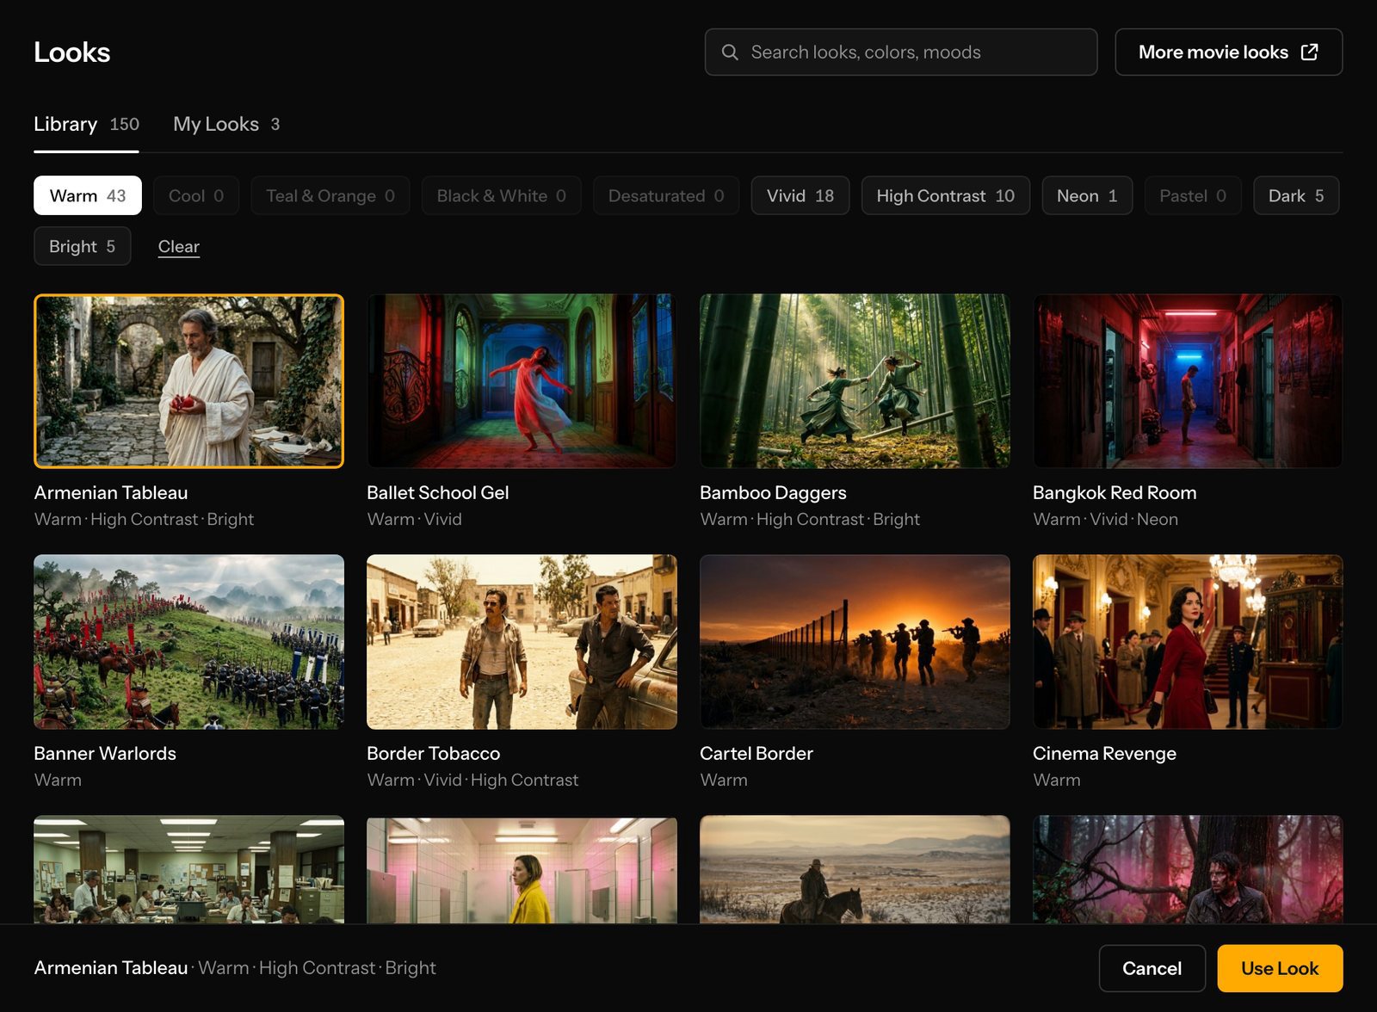The height and width of the screenshot is (1012, 1377).
Task: Select the Bangkok Red Room look thumbnail
Action: tap(1188, 381)
